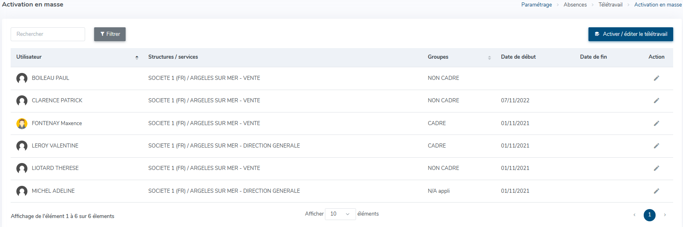
Task: Click the edit pencil for MICHEL ADELINE
Action: (656, 191)
